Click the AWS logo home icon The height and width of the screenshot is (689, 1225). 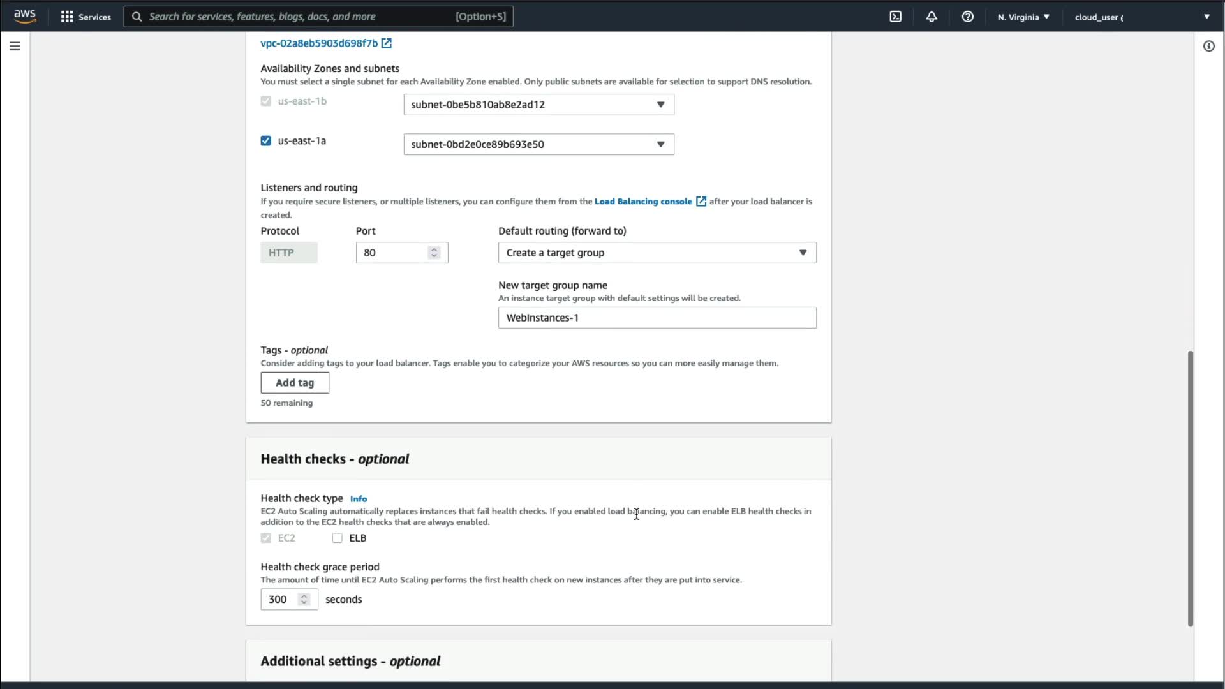click(25, 16)
